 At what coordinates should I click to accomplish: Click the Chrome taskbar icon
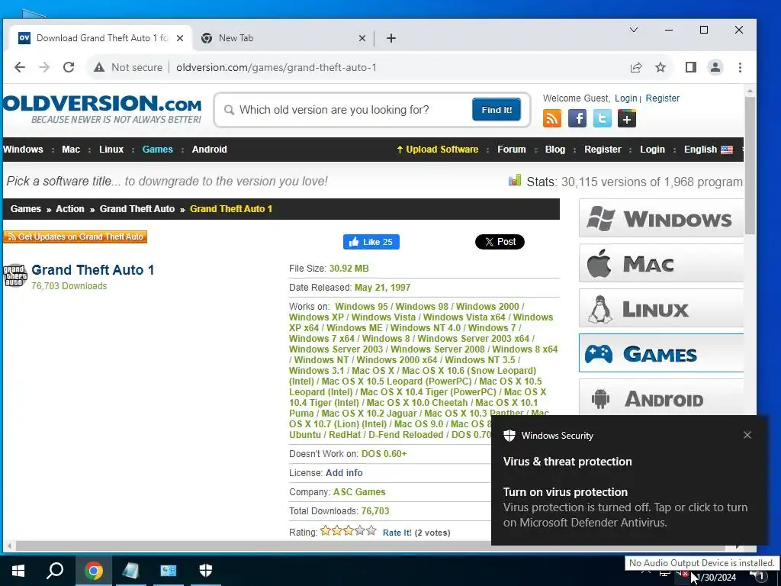(93, 571)
